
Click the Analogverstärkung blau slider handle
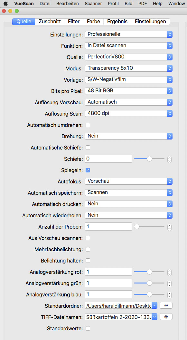click(149, 294)
